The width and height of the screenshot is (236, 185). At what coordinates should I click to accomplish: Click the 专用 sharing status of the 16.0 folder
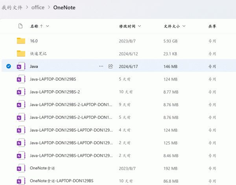212,41
